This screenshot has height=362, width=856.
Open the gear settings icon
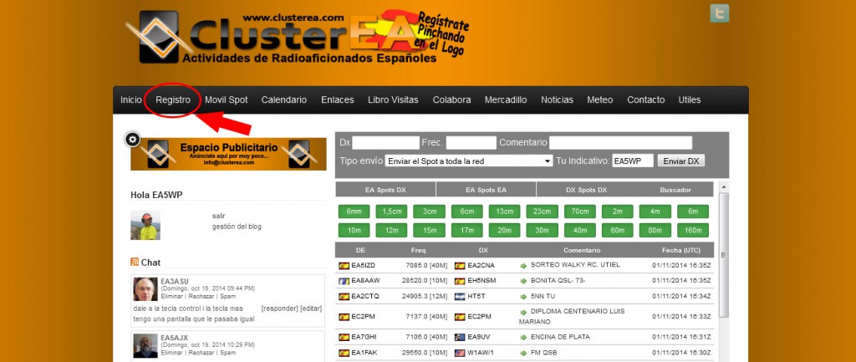[132, 140]
